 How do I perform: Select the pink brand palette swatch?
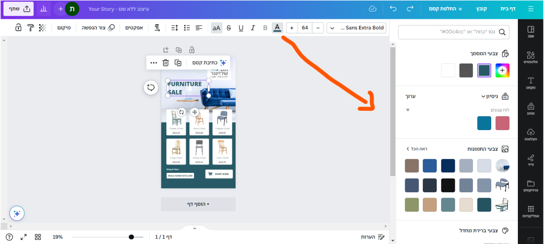point(503,123)
